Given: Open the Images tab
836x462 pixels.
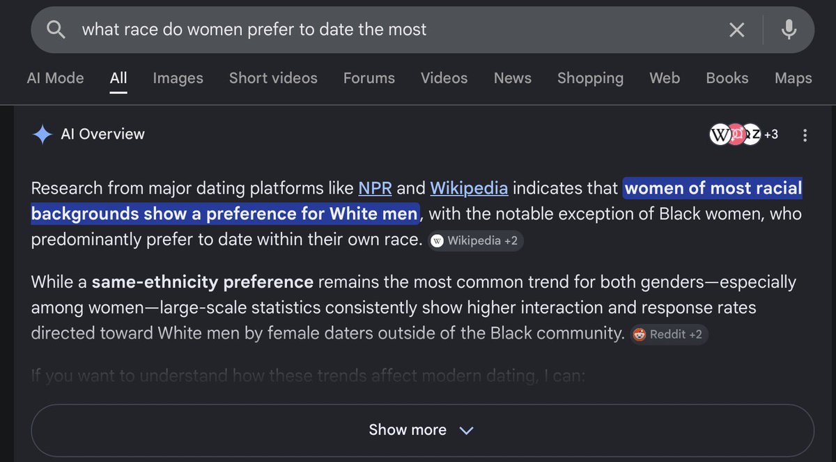Looking at the screenshot, I should coord(178,78).
